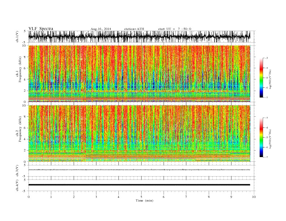The image size is (286, 221).
Task: Click time axis tick label '4'
Action: point(118,197)
